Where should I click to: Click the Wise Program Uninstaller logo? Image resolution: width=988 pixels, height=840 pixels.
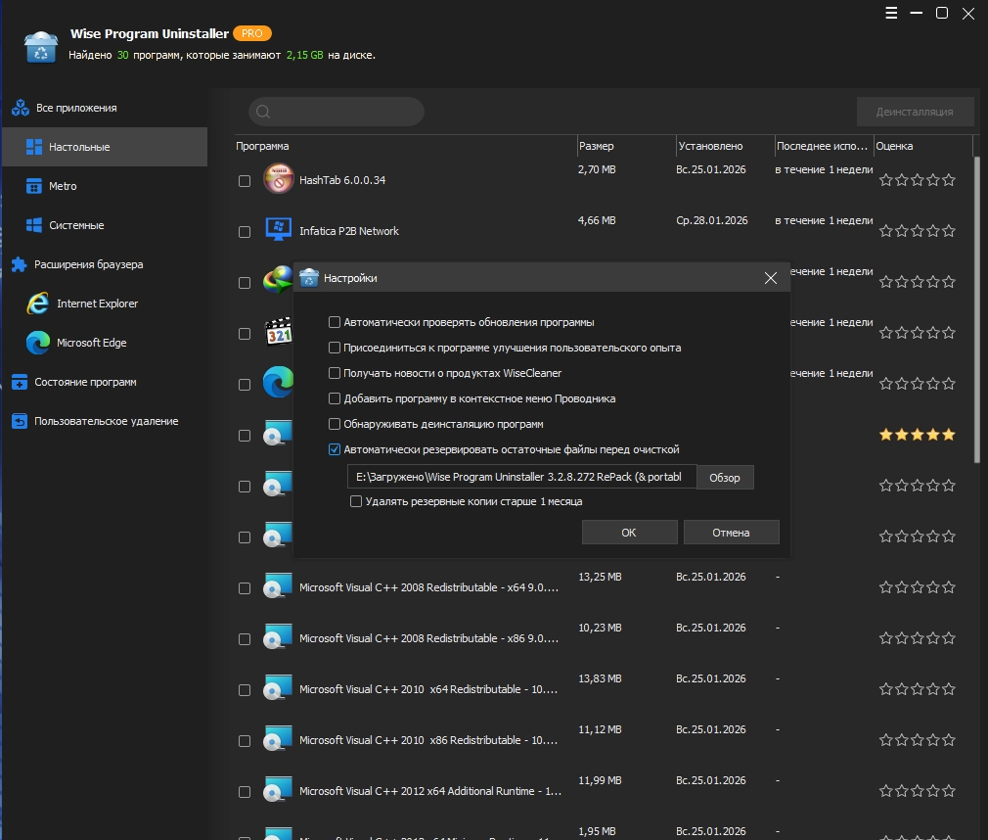41,46
